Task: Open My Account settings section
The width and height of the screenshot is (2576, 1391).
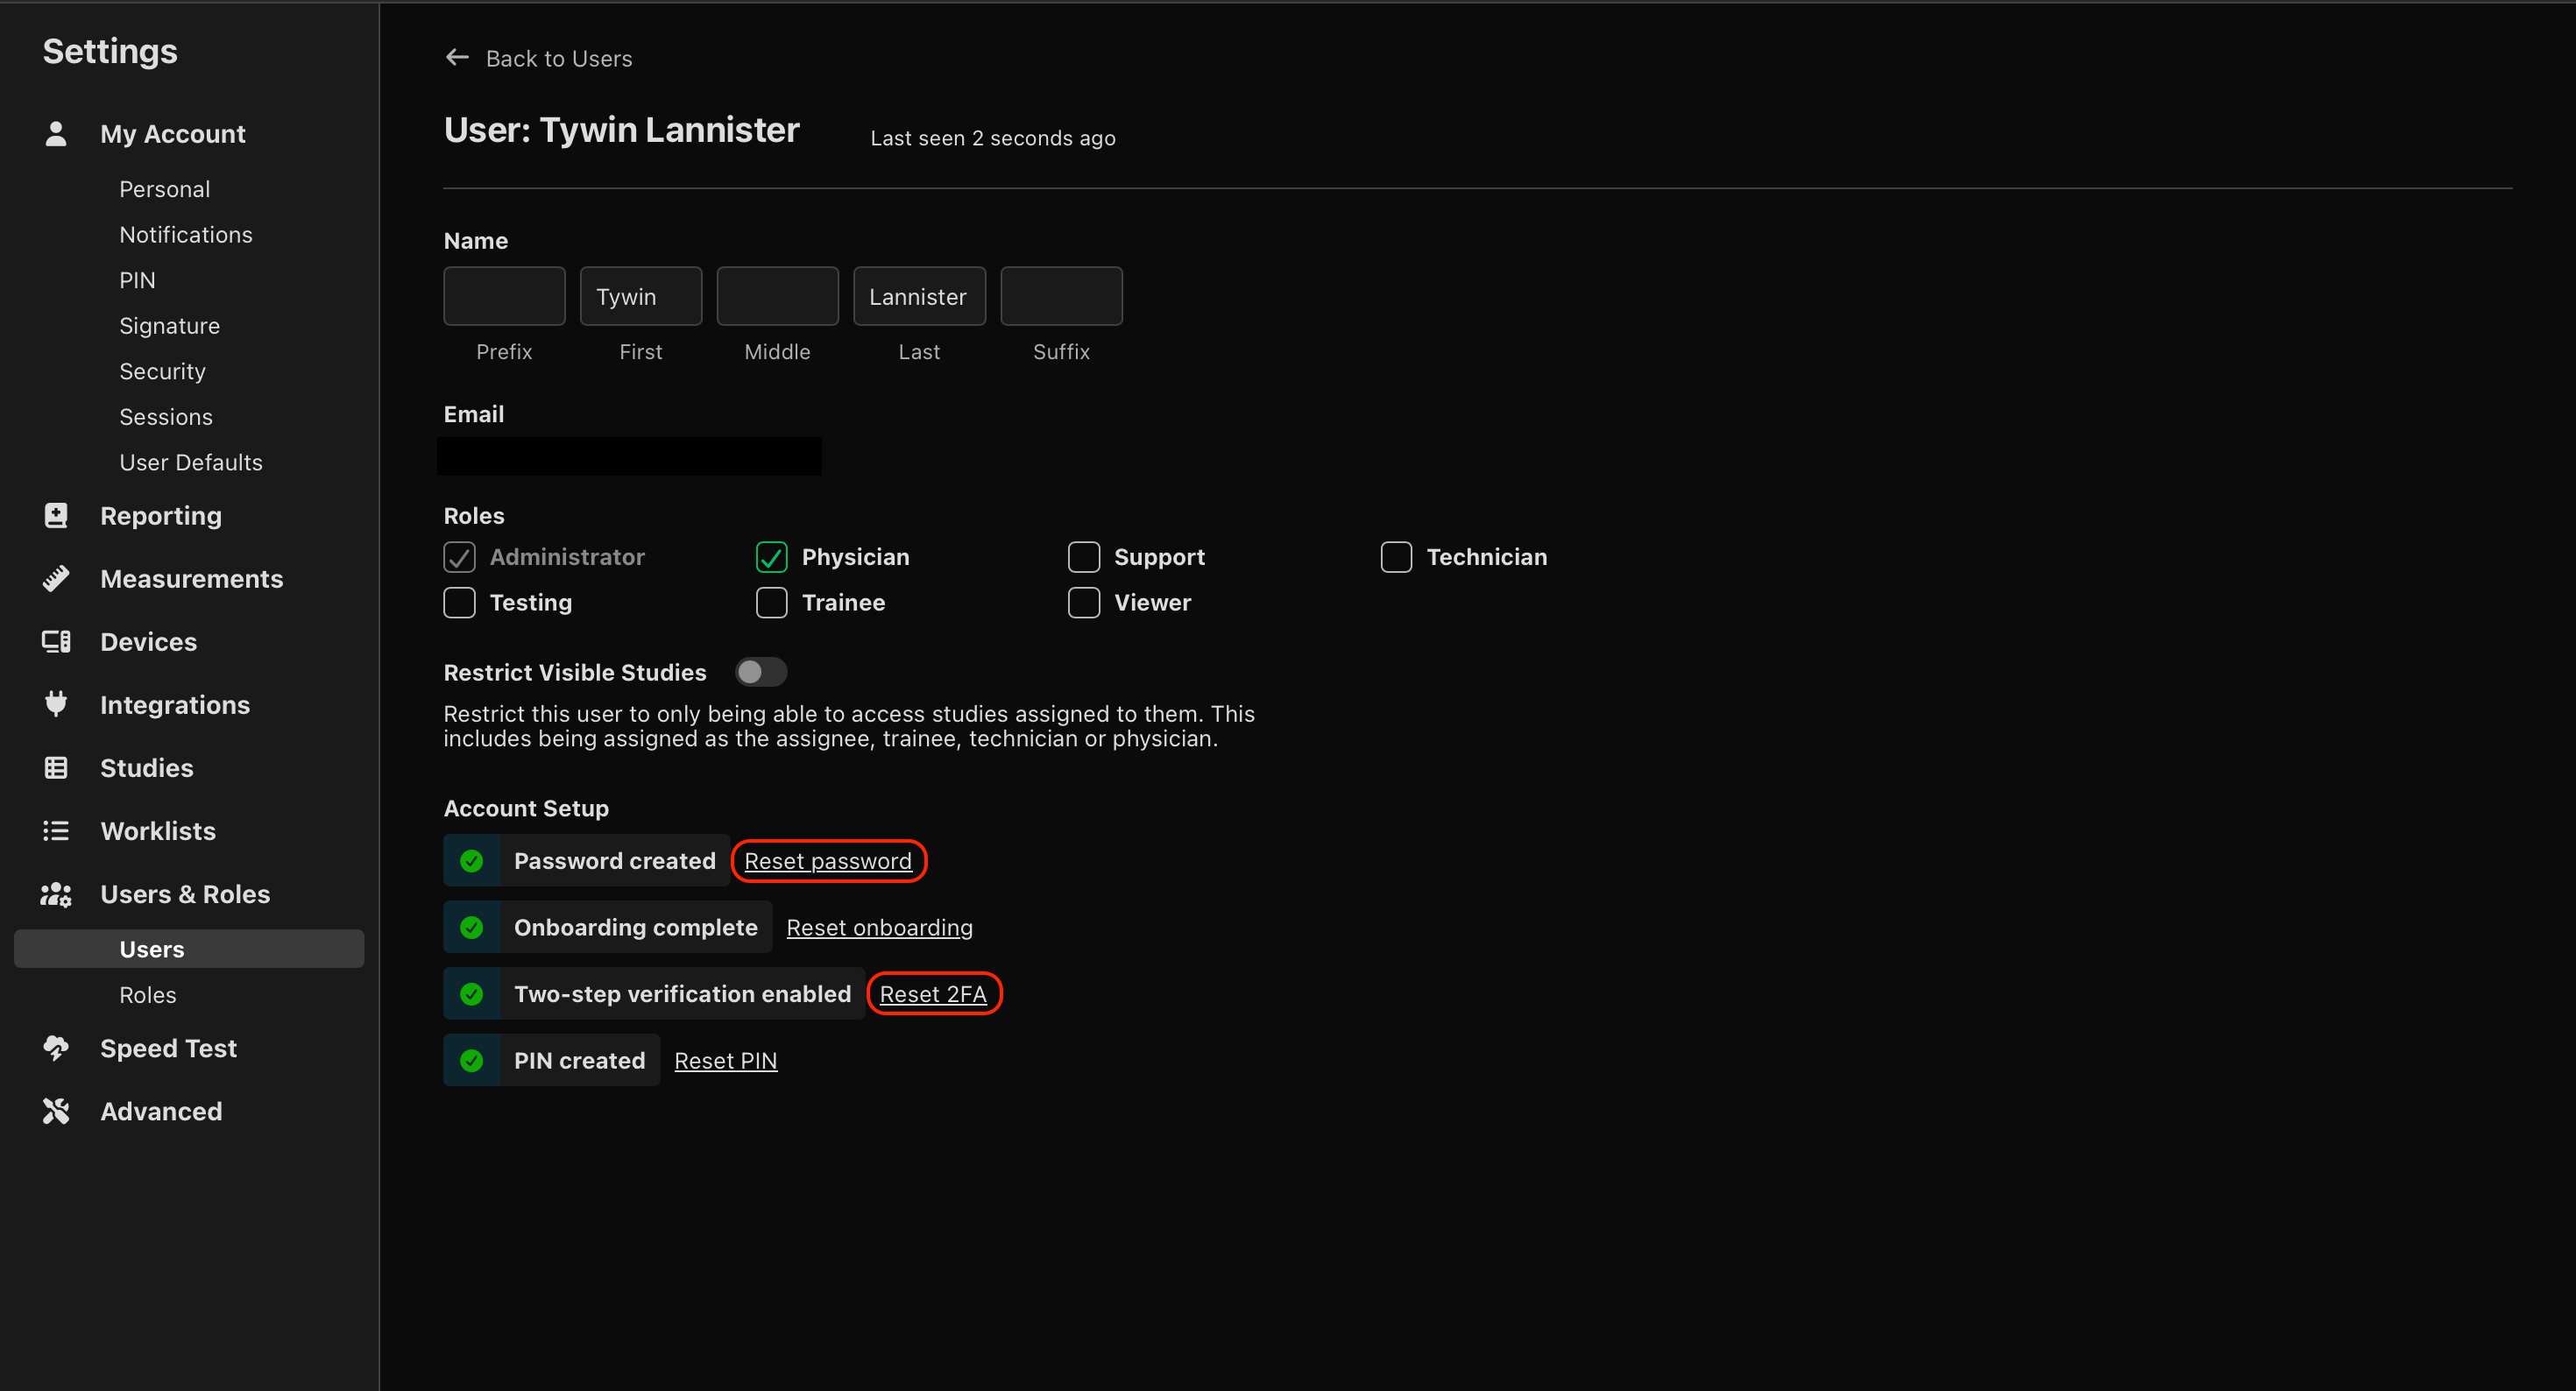Action: (x=172, y=134)
